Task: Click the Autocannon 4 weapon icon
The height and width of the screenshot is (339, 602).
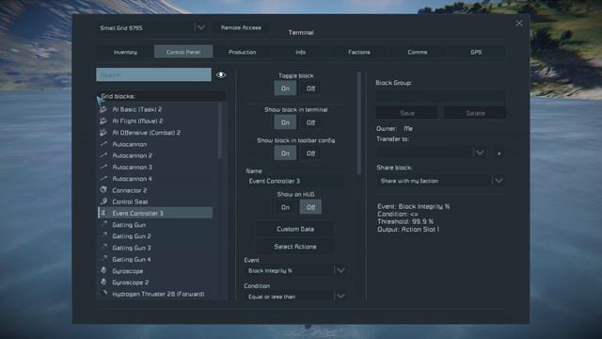Action: click(103, 179)
